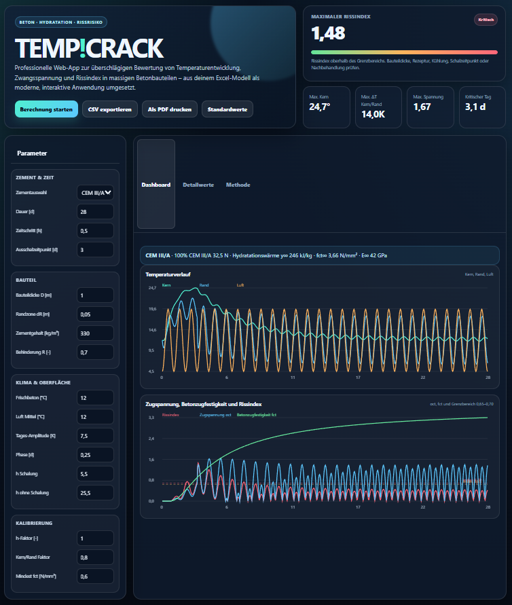
Task: Click the Zement & Zeit section heading
Action: pyautogui.click(x=35, y=177)
